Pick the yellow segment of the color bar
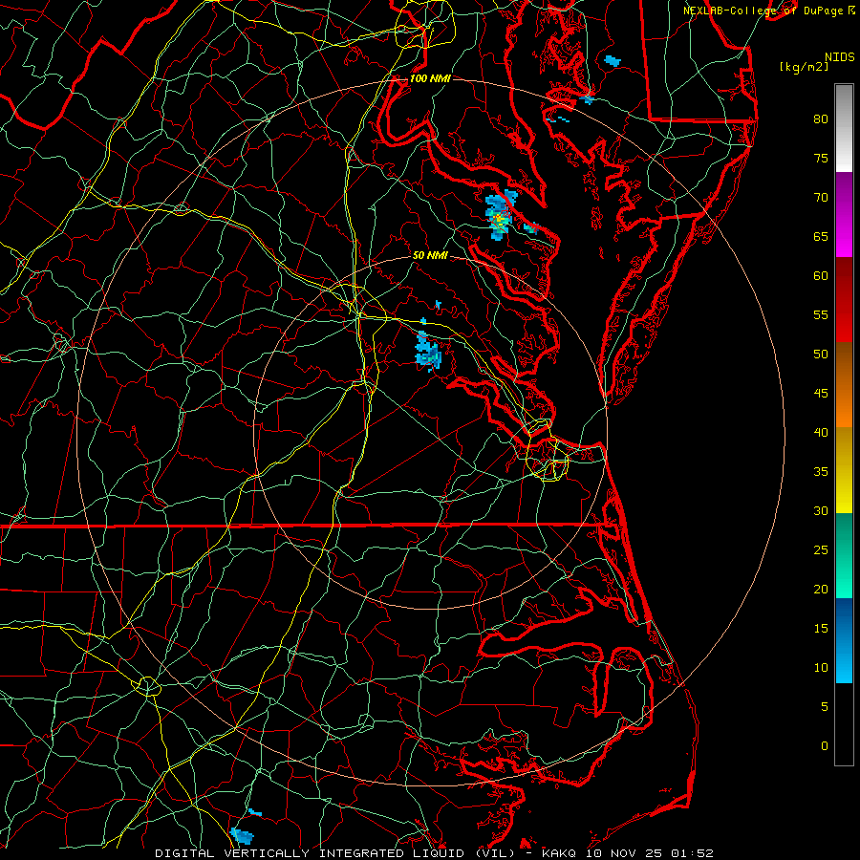 pyautogui.click(x=844, y=470)
